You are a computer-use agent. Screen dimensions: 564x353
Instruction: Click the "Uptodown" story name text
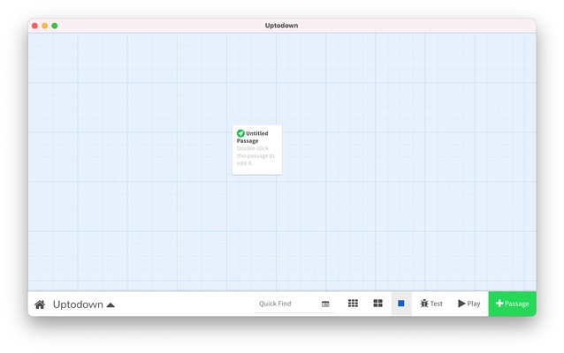pos(78,304)
